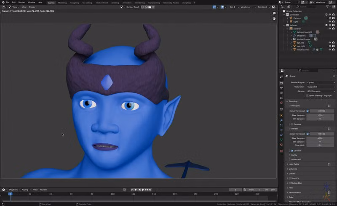This screenshot has height=206, width=337.
Task: Open the Modifiers wrench properties tab
Action: coord(281,120)
